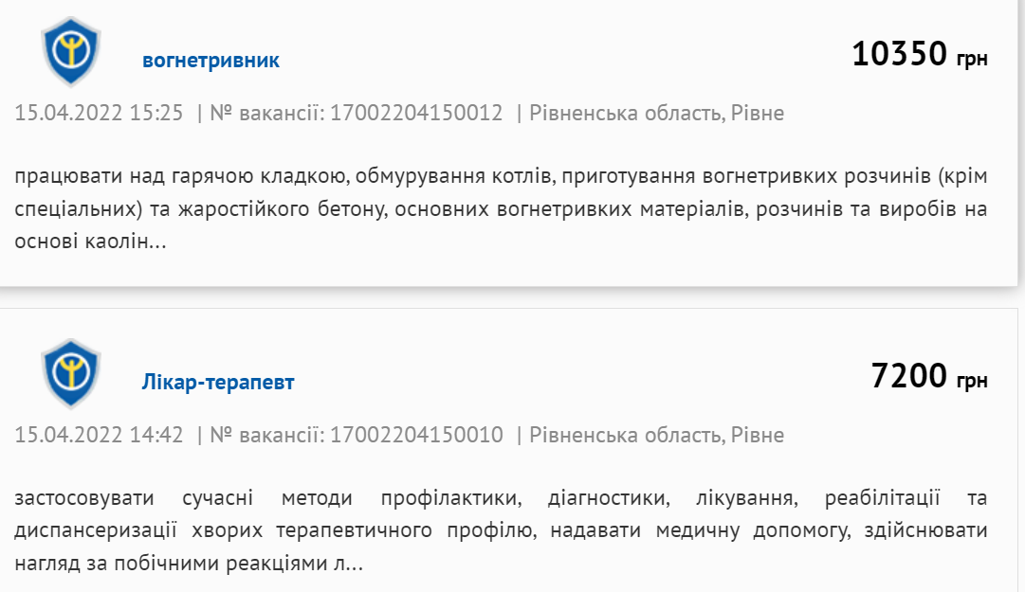1025x592 pixels.
Task: Click '№ вакансії' label in the Лікар-терапевт card
Action: pyautogui.click(x=266, y=435)
